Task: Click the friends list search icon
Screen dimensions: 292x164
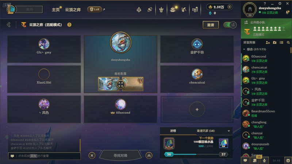Action: pyautogui.click(x=288, y=43)
